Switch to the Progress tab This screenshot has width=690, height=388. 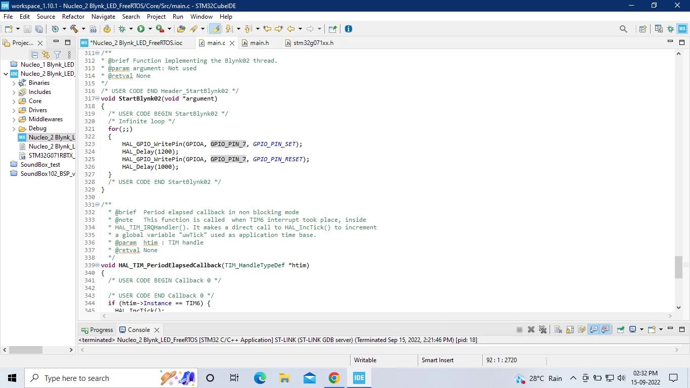click(97, 330)
